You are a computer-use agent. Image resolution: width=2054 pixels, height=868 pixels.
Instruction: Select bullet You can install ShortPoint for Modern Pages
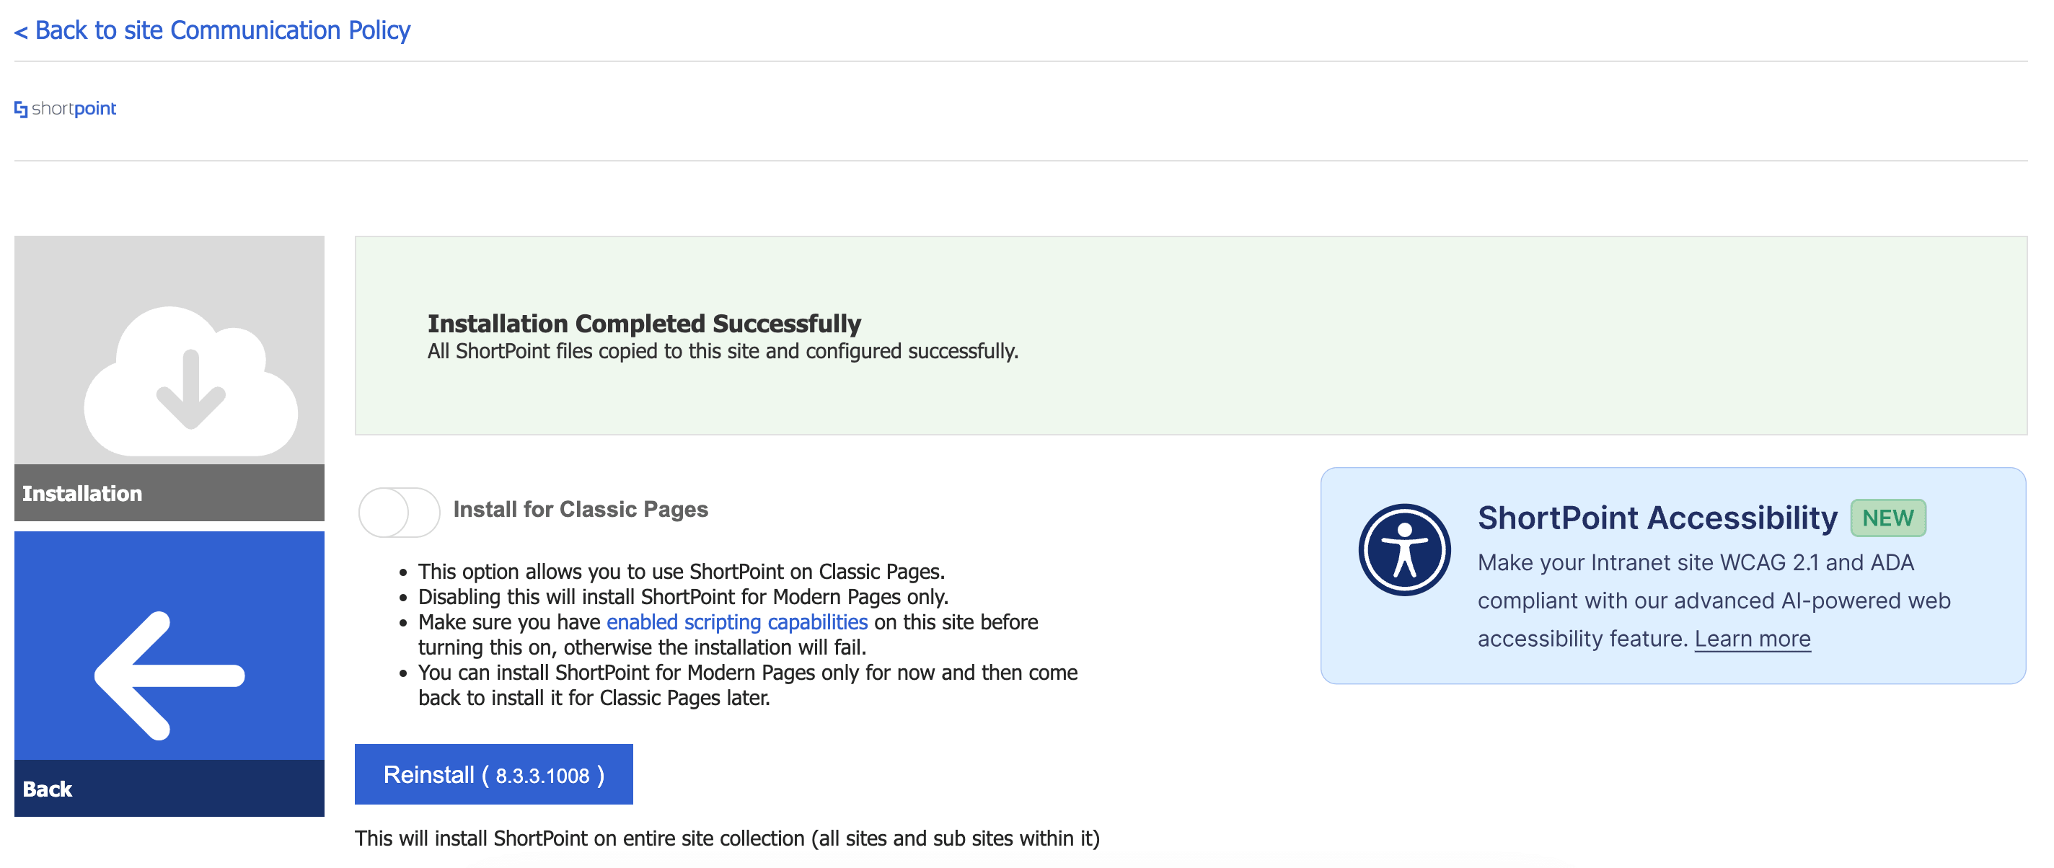(x=748, y=685)
